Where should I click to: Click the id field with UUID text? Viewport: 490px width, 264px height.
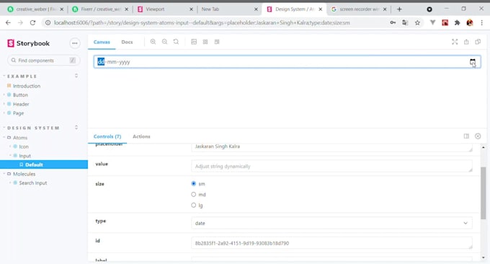(331, 243)
